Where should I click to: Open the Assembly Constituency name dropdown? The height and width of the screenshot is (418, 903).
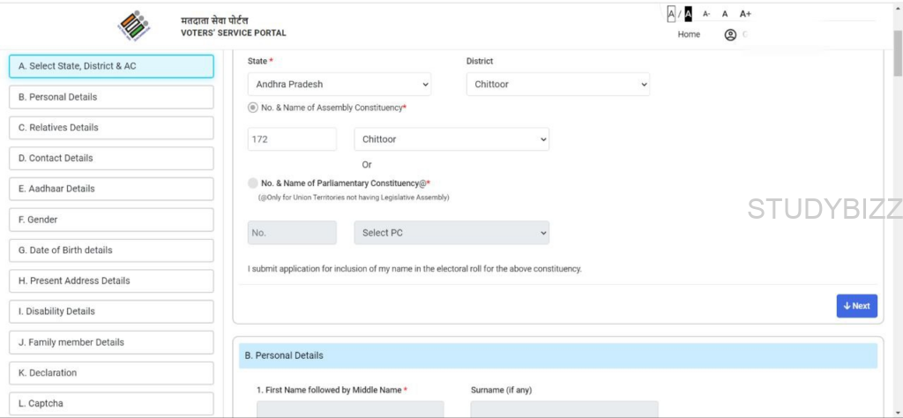click(451, 139)
